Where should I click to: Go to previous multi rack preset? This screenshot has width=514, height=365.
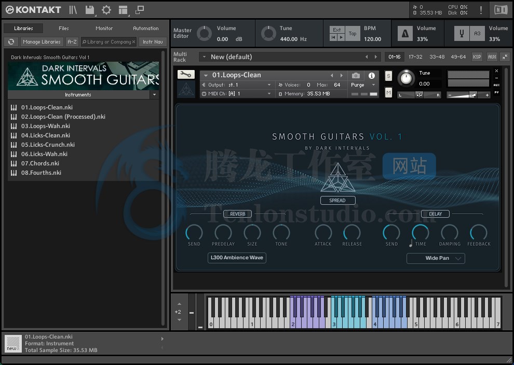(367, 57)
